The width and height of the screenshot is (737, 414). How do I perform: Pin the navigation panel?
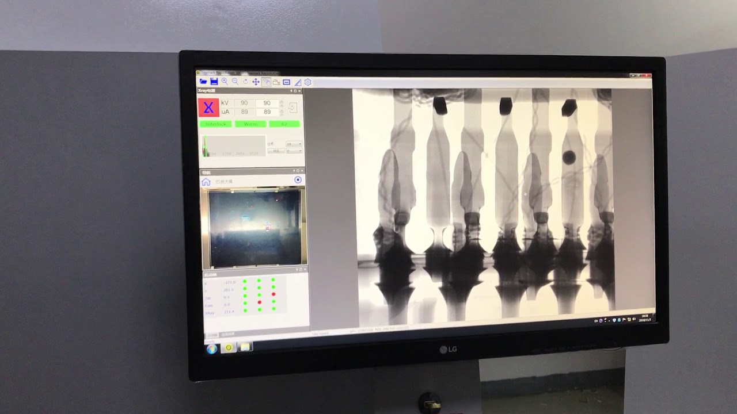click(x=294, y=171)
